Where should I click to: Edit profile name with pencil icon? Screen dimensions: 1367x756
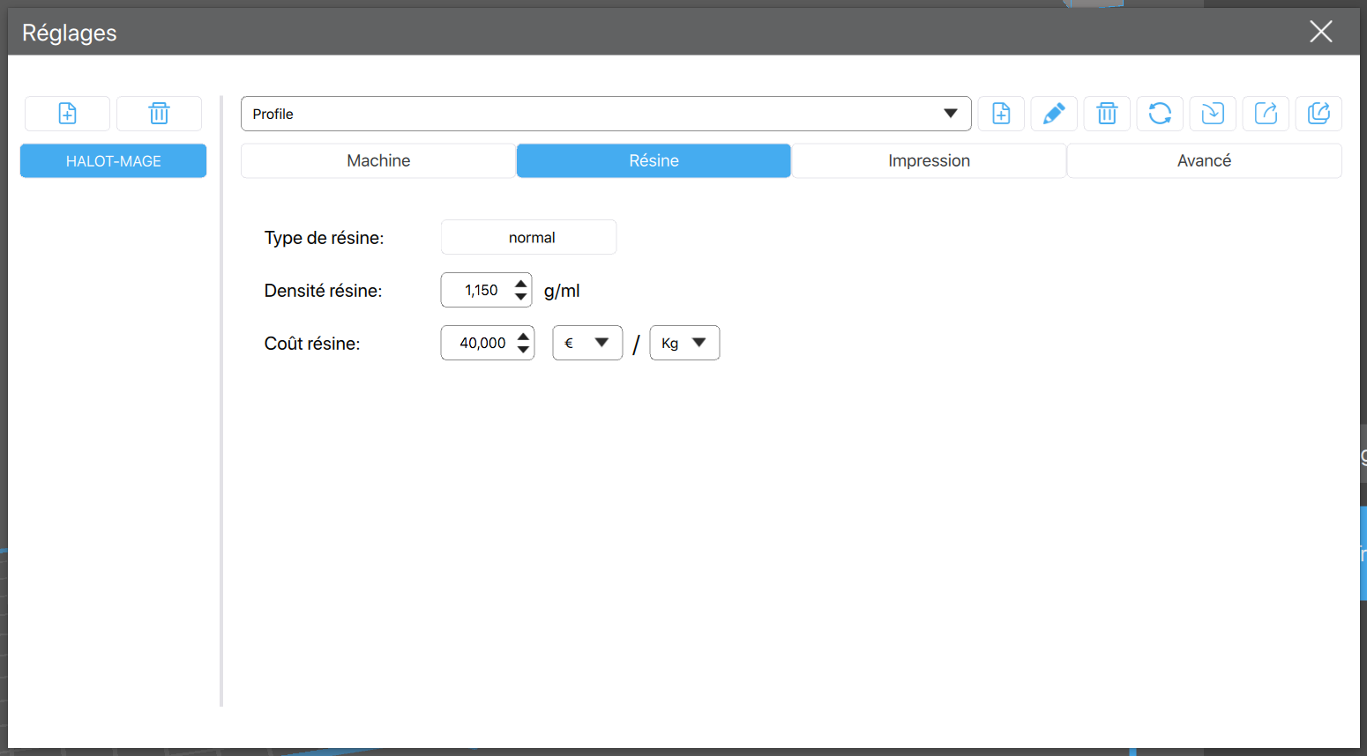[1054, 114]
